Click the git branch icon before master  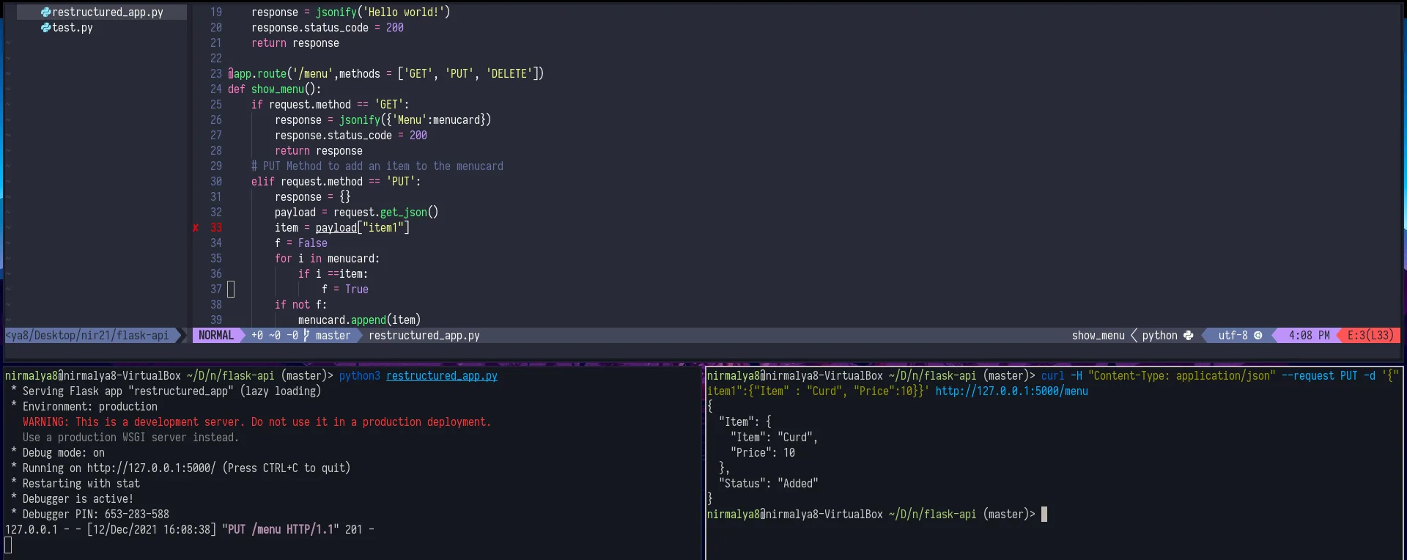point(306,336)
